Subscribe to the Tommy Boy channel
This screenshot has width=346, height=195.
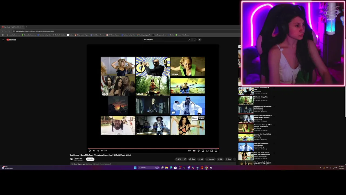pyautogui.click(x=90, y=159)
